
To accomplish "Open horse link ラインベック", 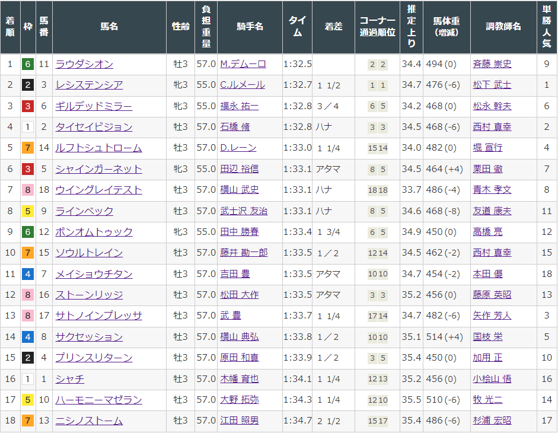I will (x=84, y=211).
